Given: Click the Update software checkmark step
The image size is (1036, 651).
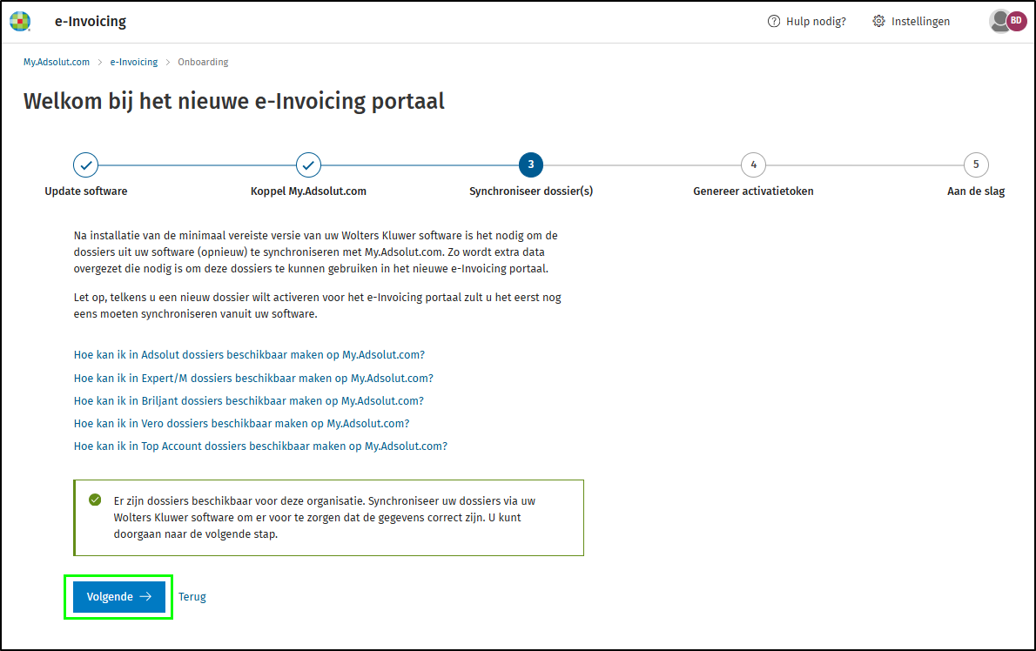Looking at the screenshot, I should click(x=85, y=164).
